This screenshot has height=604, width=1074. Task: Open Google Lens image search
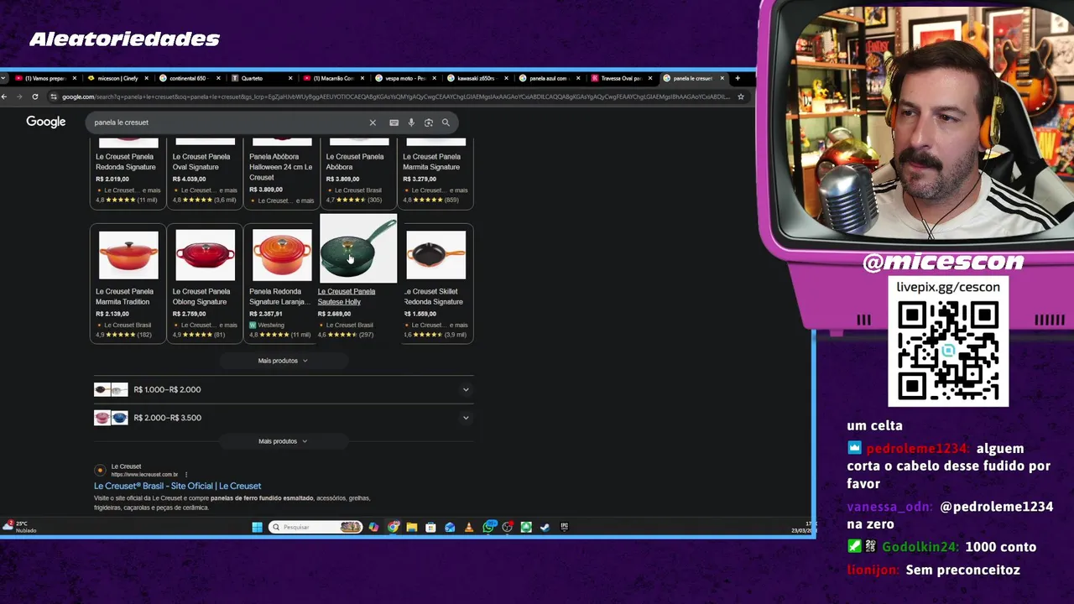428,122
